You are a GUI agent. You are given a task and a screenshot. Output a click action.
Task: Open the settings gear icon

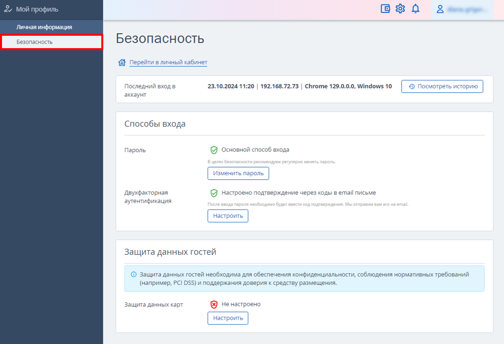point(400,8)
